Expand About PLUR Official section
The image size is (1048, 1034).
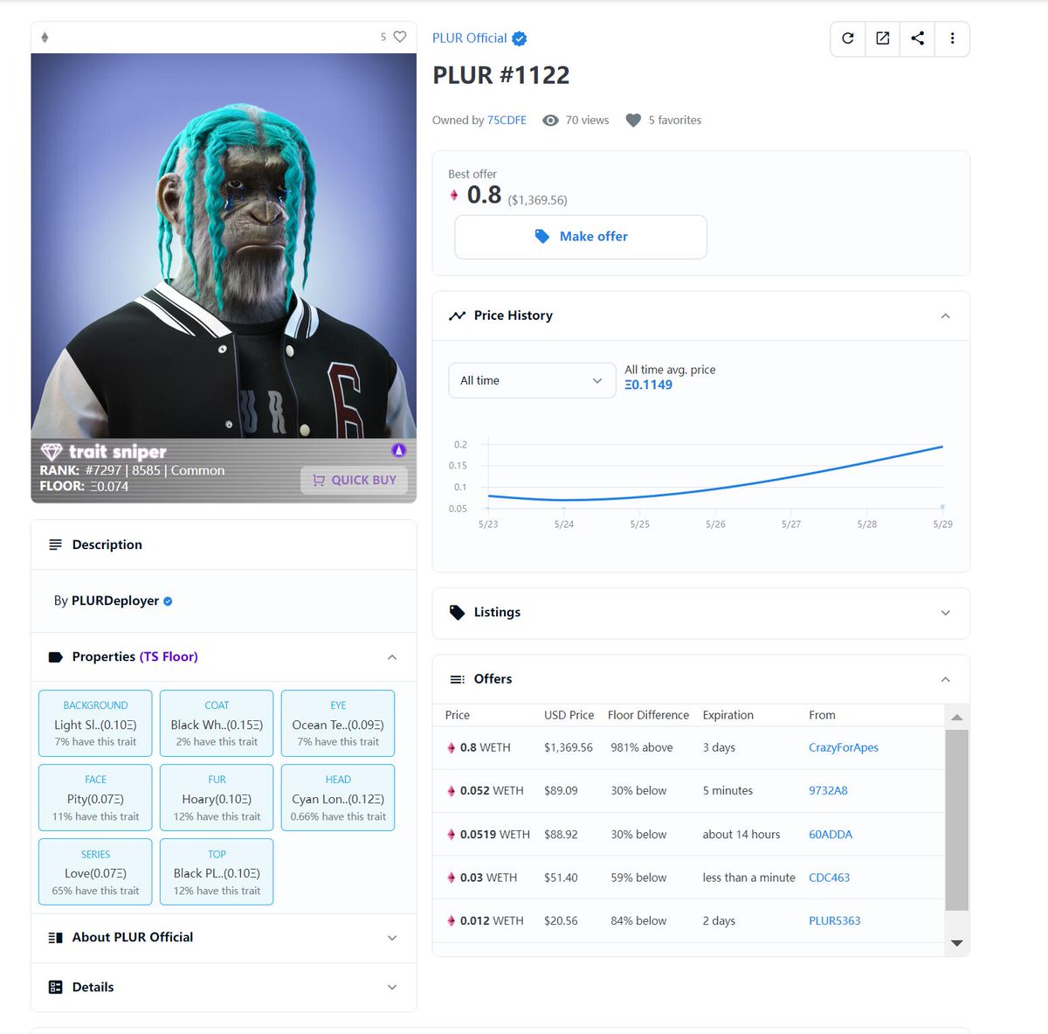(392, 938)
